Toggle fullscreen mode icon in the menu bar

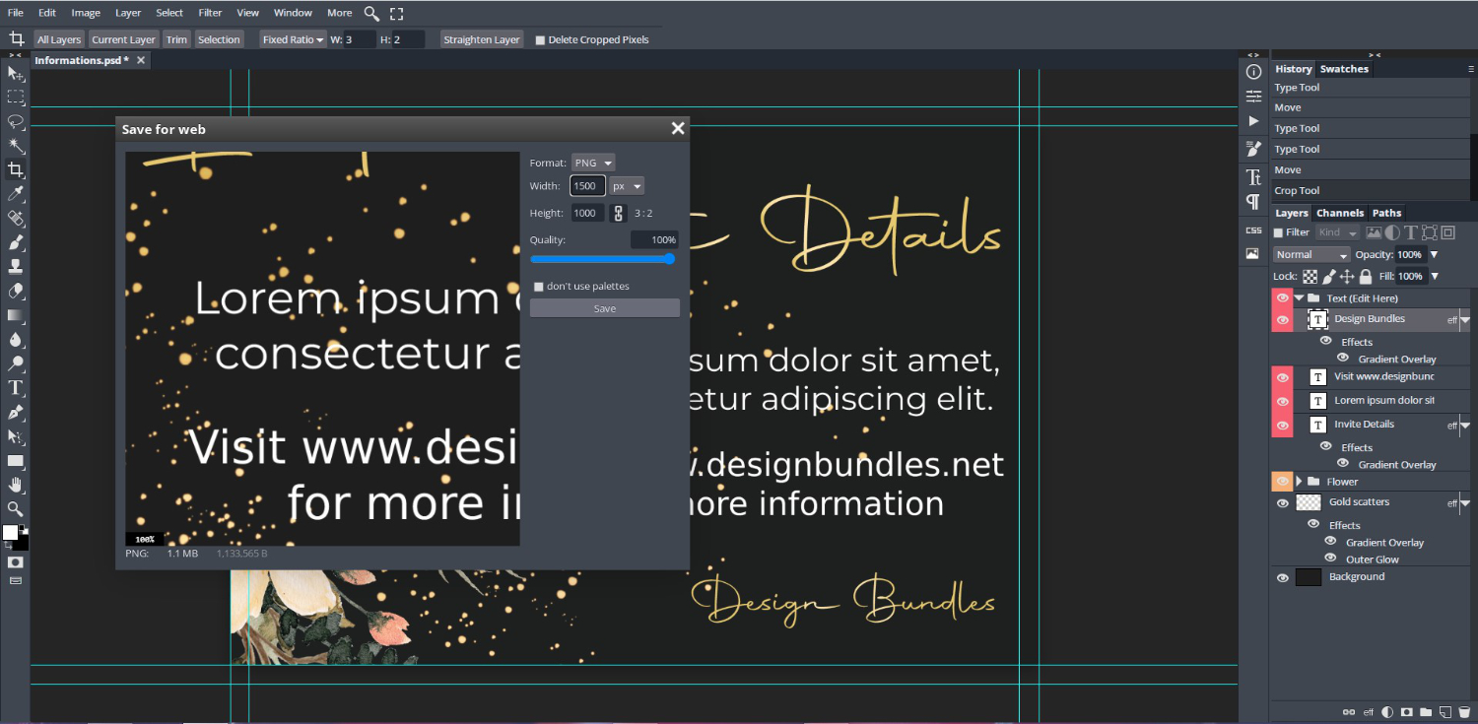coord(396,13)
